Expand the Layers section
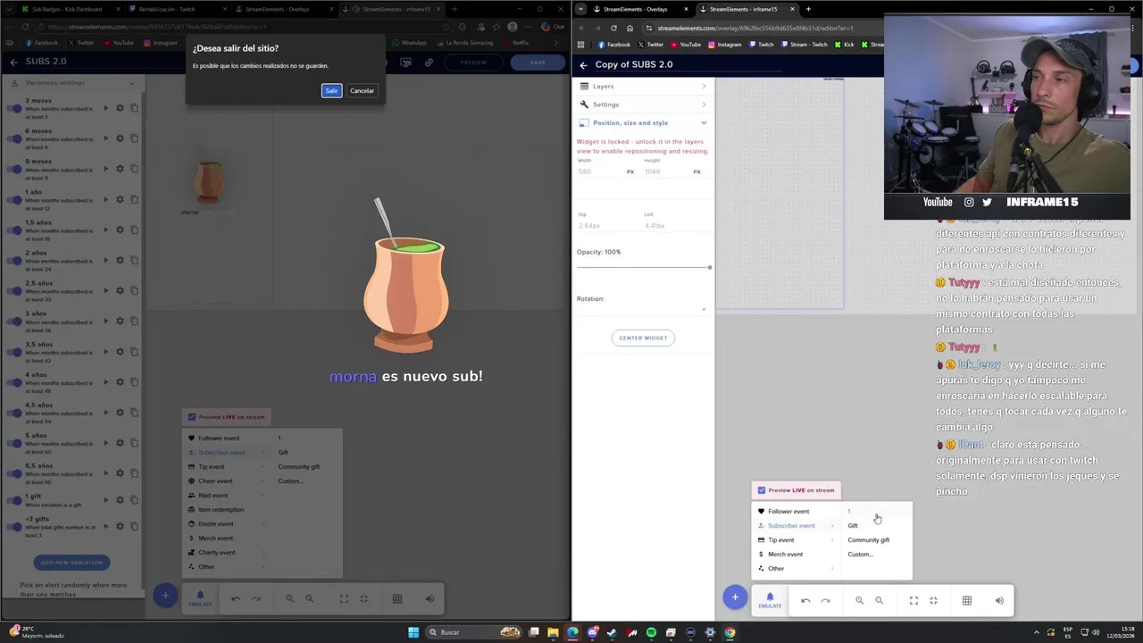The height and width of the screenshot is (643, 1143). tap(643, 86)
